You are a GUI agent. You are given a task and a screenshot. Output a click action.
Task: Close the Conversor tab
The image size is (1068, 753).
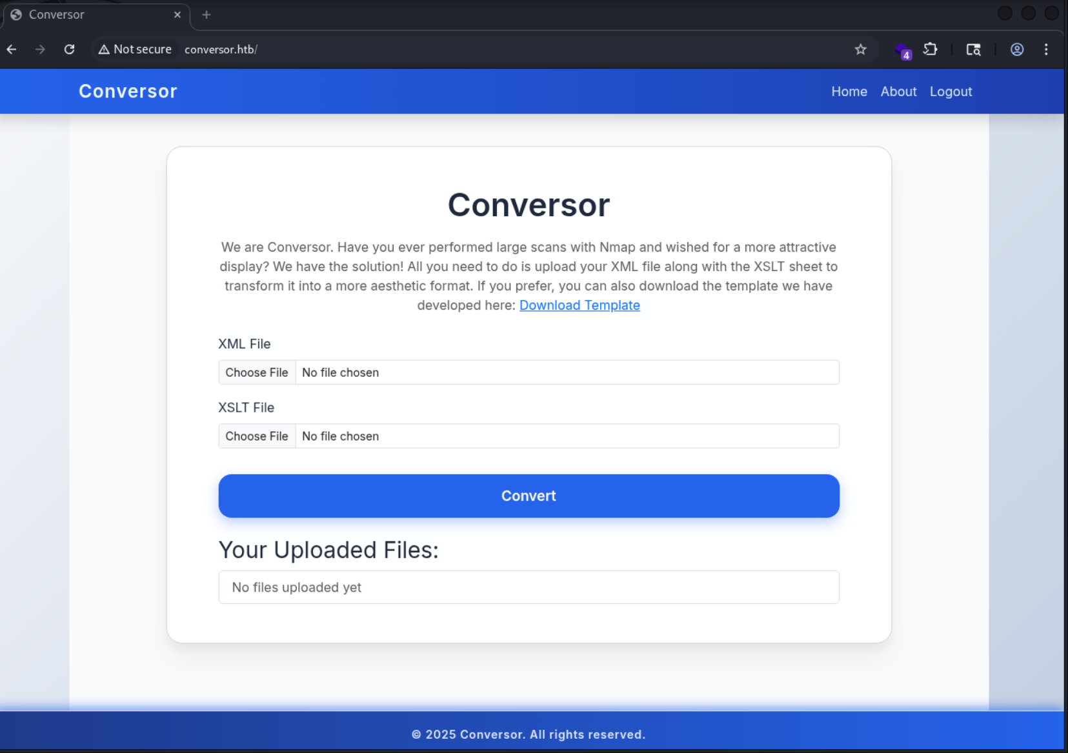(177, 15)
